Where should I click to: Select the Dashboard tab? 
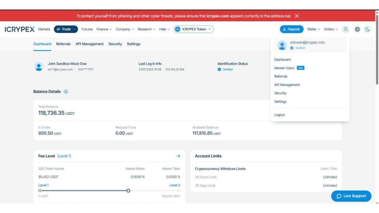[42, 44]
